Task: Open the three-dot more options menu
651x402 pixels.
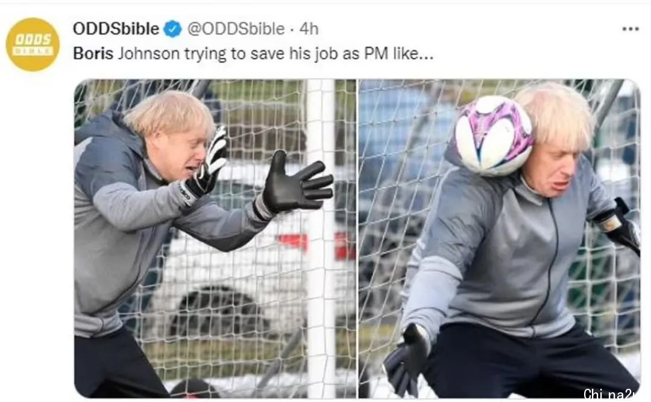Action: pyautogui.click(x=631, y=29)
